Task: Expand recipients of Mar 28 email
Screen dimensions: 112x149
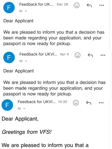Action: click(23, 11)
